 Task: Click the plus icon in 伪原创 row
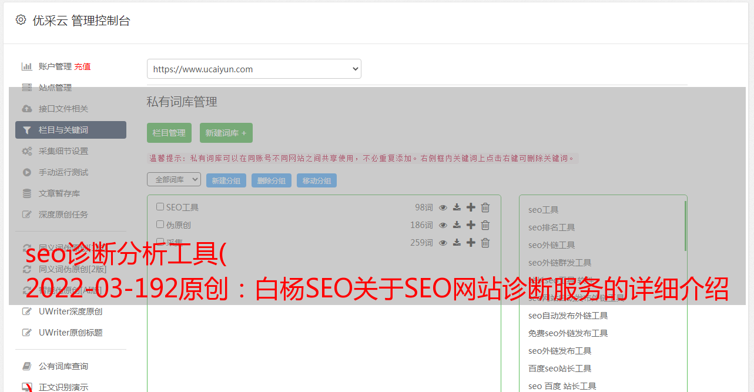pyautogui.click(x=471, y=225)
